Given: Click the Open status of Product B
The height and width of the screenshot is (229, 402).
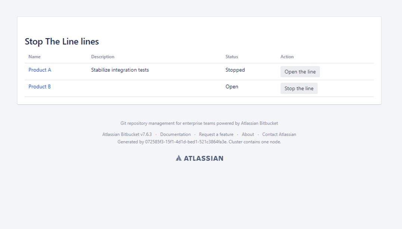Looking at the screenshot, I should (x=231, y=87).
